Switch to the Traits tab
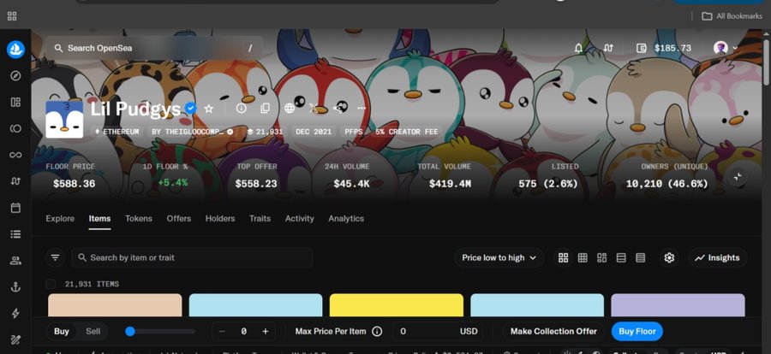 tap(260, 219)
